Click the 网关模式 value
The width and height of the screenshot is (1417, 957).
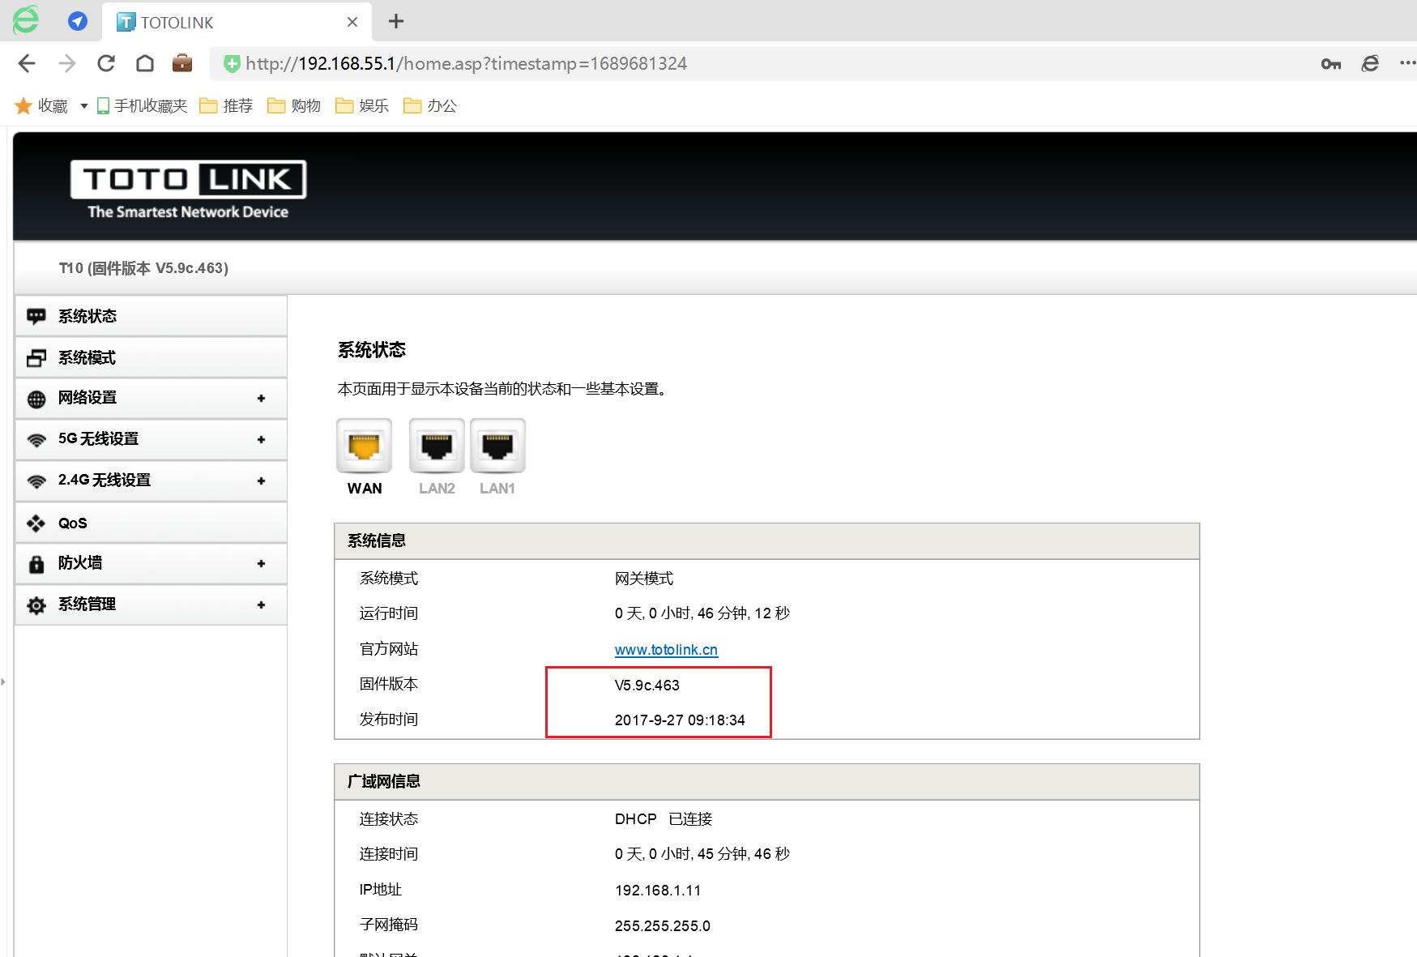(x=644, y=579)
